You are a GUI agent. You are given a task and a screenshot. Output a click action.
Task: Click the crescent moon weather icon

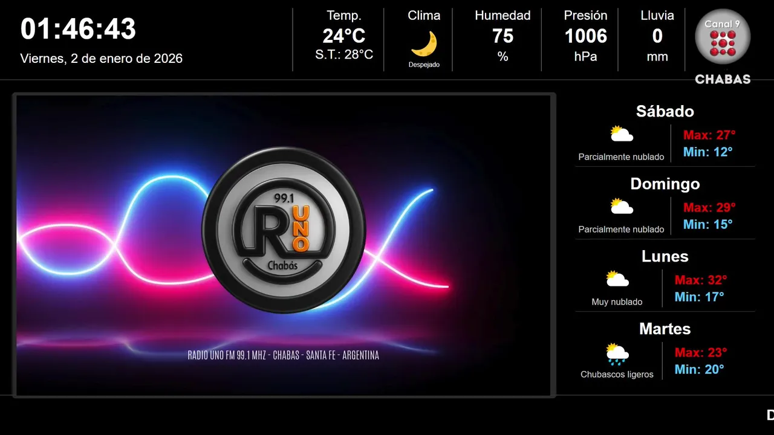pos(424,44)
